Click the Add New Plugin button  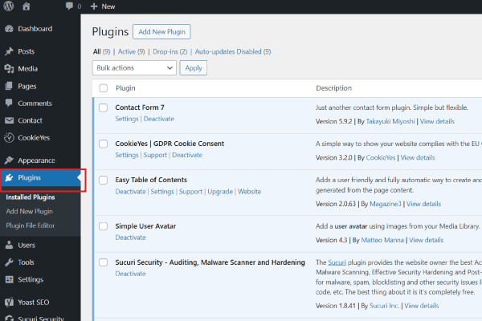pos(161,31)
